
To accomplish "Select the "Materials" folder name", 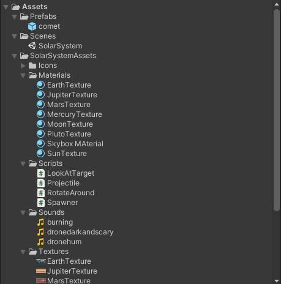I will click(54, 75).
